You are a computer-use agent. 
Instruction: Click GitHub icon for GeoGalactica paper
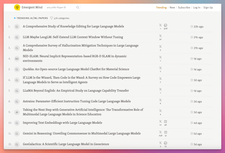tap(166, 143)
